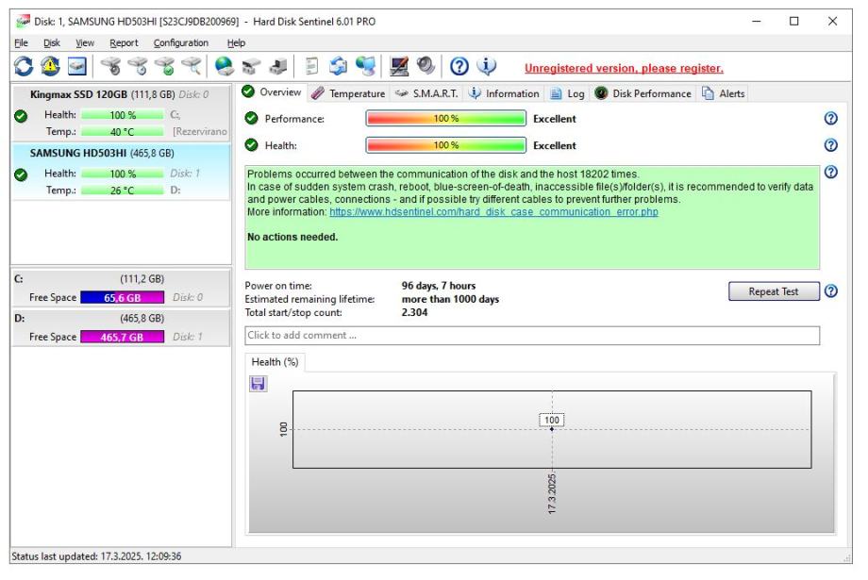Click the speaker icon in the toolbar

[x=426, y=68]
